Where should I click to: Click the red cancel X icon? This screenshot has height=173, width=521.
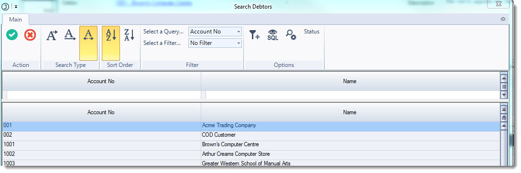(x=30, y=34)
